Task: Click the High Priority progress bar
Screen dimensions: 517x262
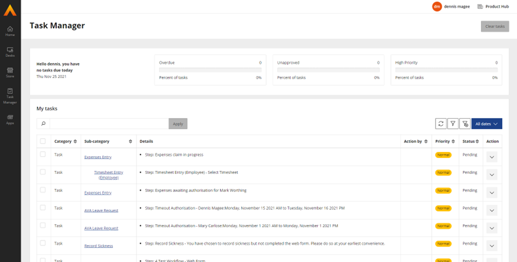Action: pyautogui.click(x=447, y=70)
